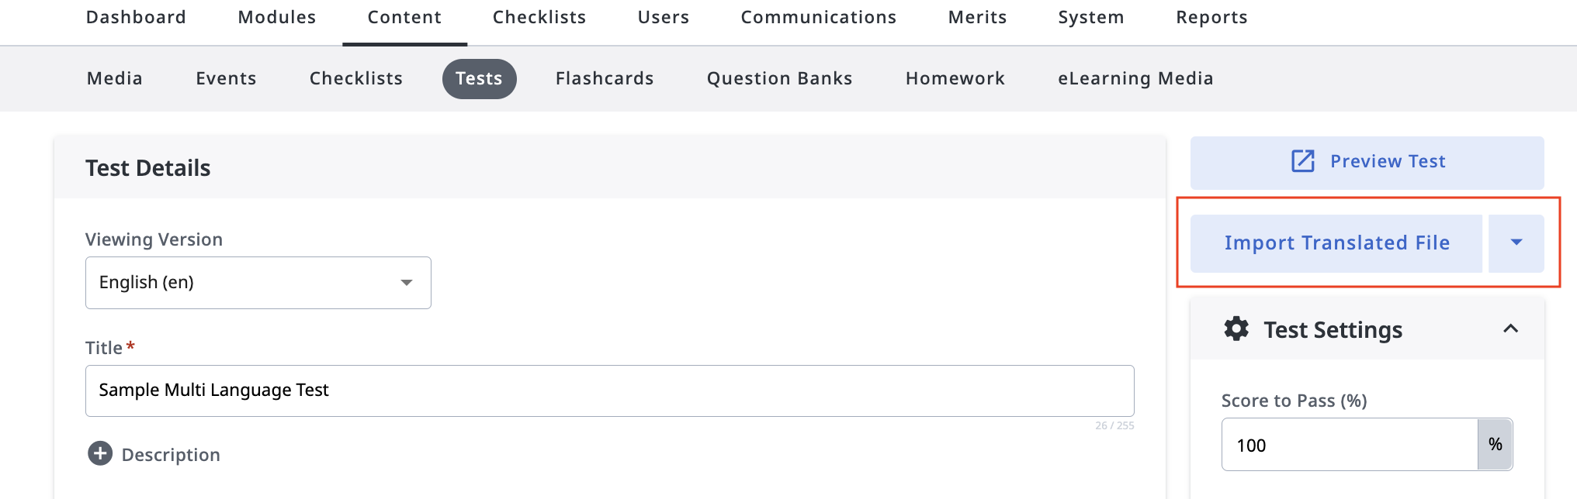Click the plus icon beside Description
The image size is (1577, 499).
point(100,453)
